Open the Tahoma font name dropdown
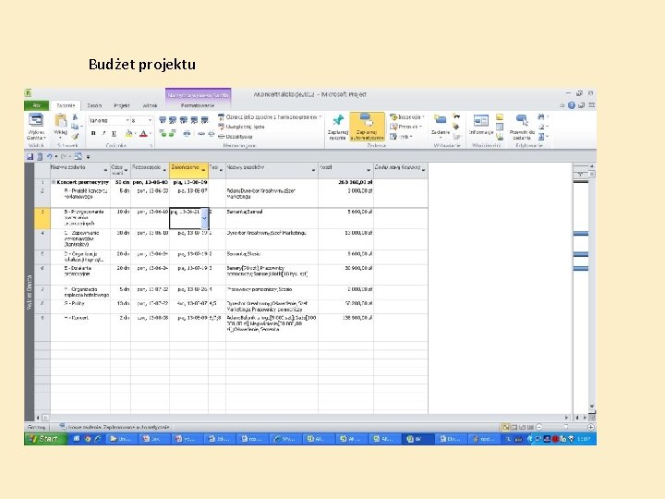 tap(127, 120)
